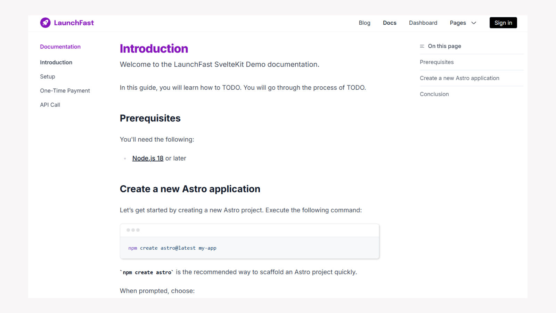Click the LaunchFast rocket logo icon
This screenshot has height=313, width=556.
(45, 23)
